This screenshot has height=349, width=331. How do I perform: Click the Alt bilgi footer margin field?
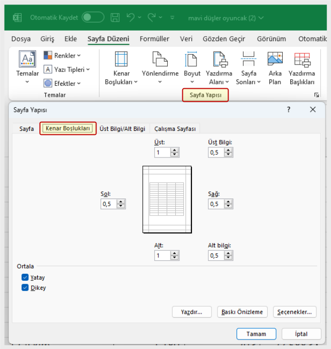coord(216,256)
